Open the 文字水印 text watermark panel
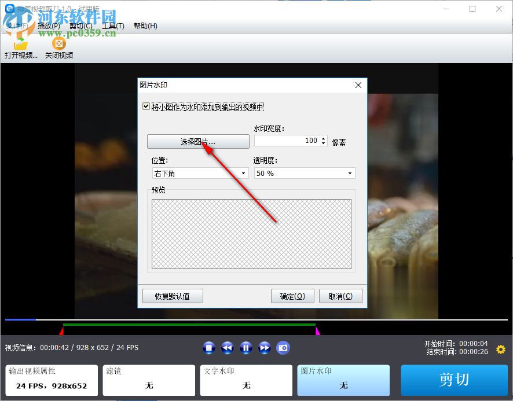 tap(246, 380)
